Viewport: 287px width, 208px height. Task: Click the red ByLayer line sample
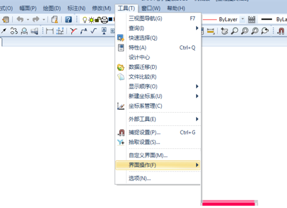[210, 20]
